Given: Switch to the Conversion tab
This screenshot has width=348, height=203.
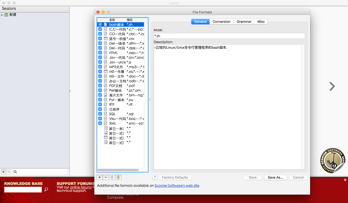Looking at the screenshot, I should (221, 22).
